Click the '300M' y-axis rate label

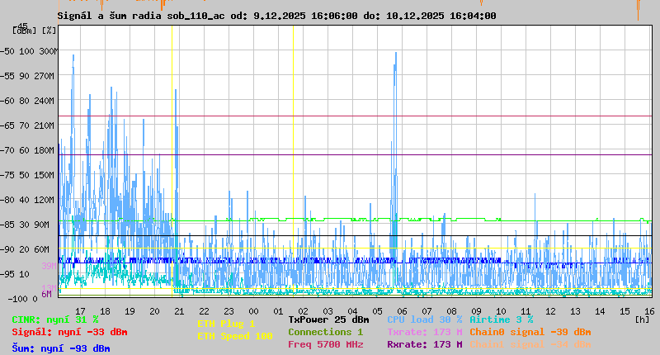coord(49,51)
